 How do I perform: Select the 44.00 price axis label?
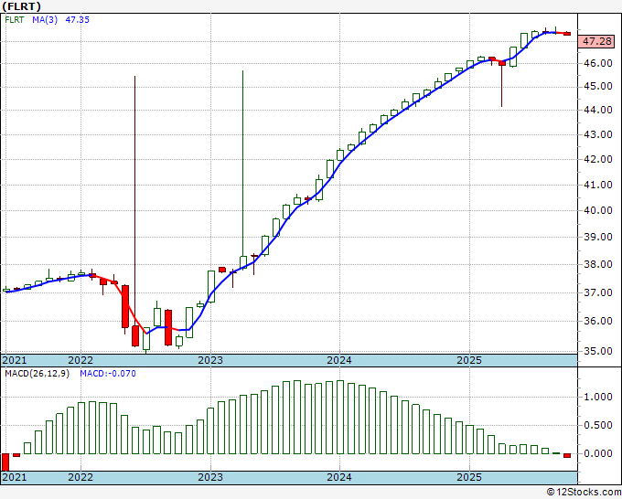coord(598,110)
